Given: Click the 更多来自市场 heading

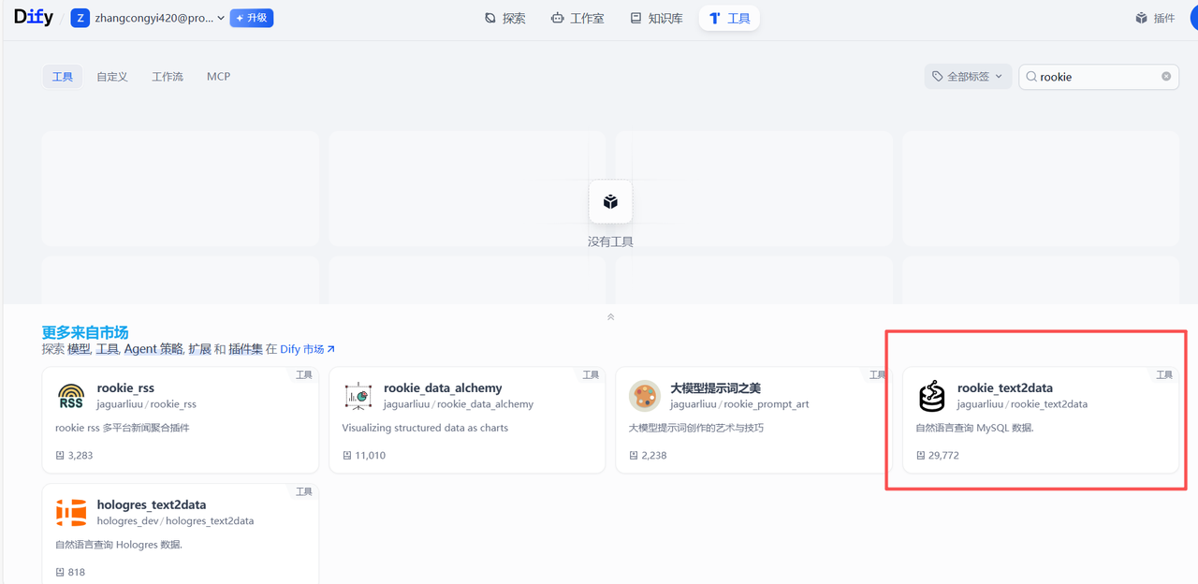Looking at the screenshot, I should 85,332.
